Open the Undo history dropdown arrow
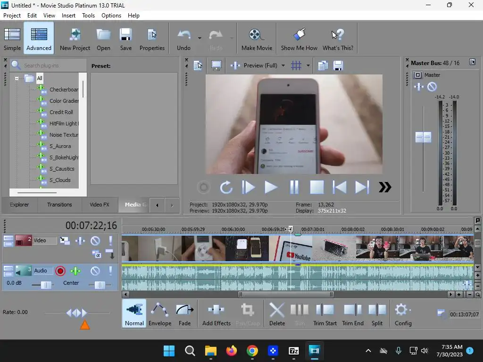 (200, 38)
